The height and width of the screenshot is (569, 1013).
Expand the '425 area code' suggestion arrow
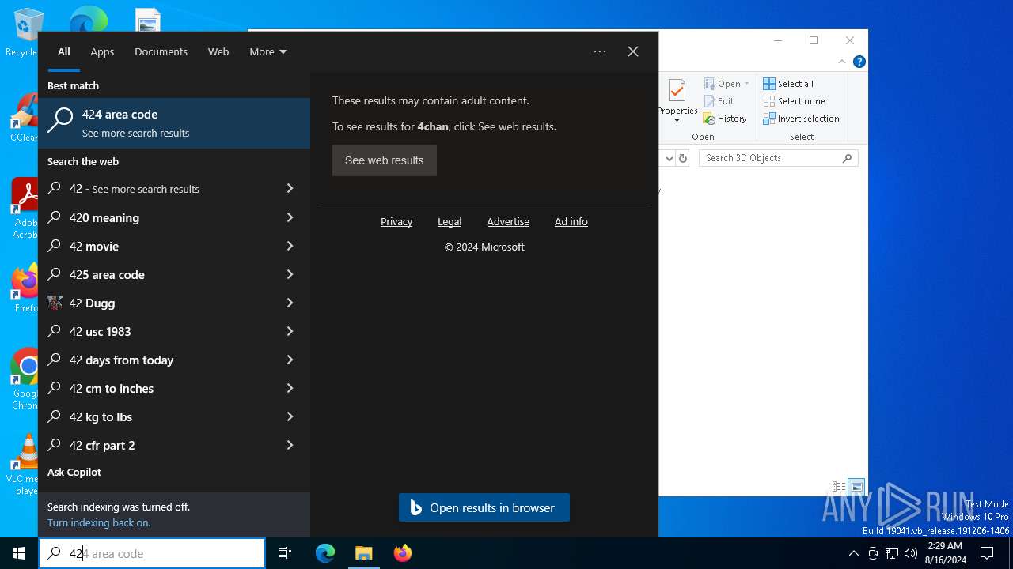coord(290,274)
